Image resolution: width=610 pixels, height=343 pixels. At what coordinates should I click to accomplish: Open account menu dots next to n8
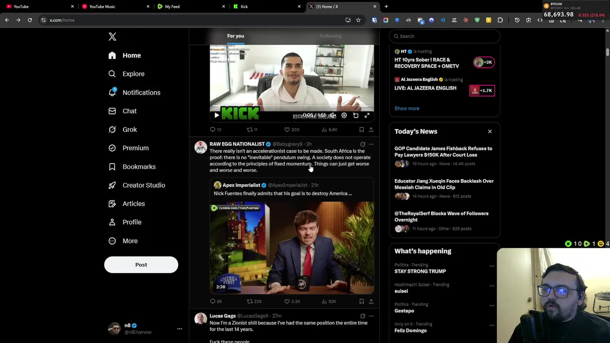[180, 329]
